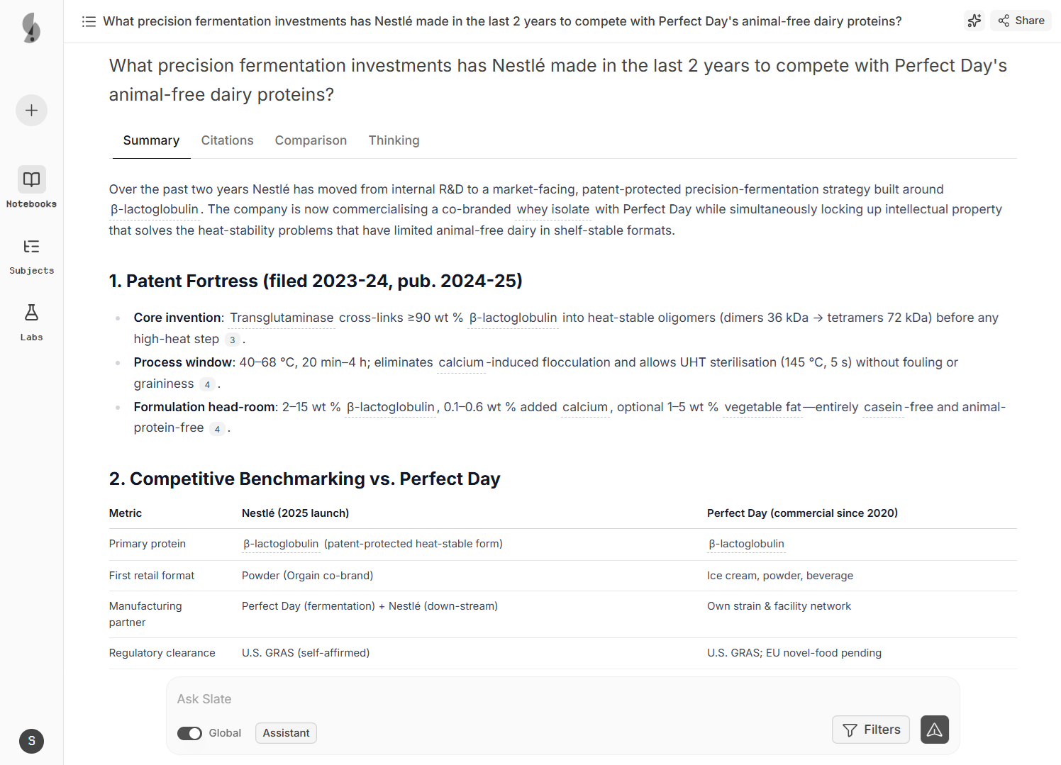Toggle the Global switch off

coord(189,733)
